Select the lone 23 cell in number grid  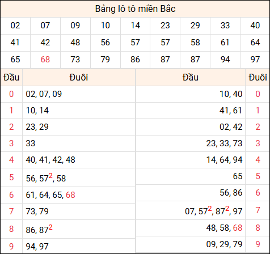(x=165, y=26)
